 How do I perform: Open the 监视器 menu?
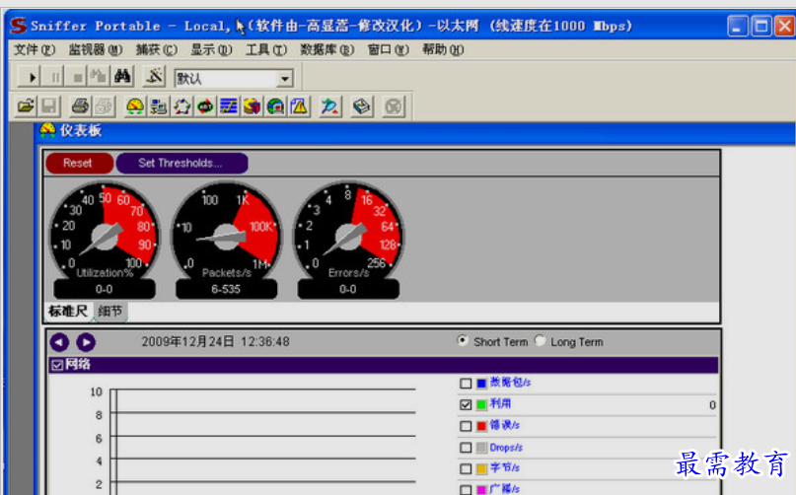click(x=96, y=49)
